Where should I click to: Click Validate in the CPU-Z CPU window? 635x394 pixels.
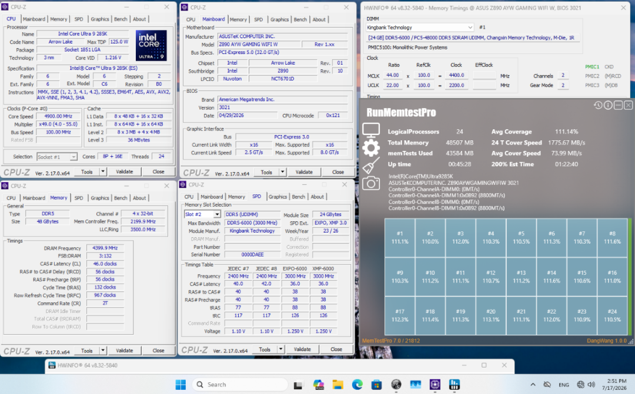pyautogui.click(x=124, y=171)
